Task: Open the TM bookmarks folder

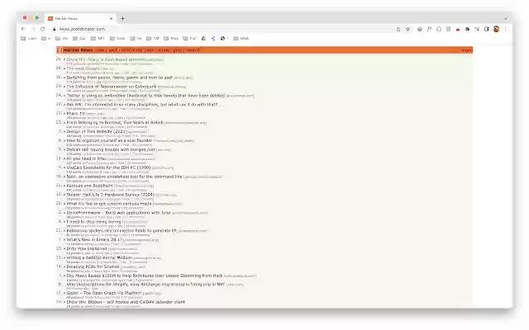Action: coord(152,39)
